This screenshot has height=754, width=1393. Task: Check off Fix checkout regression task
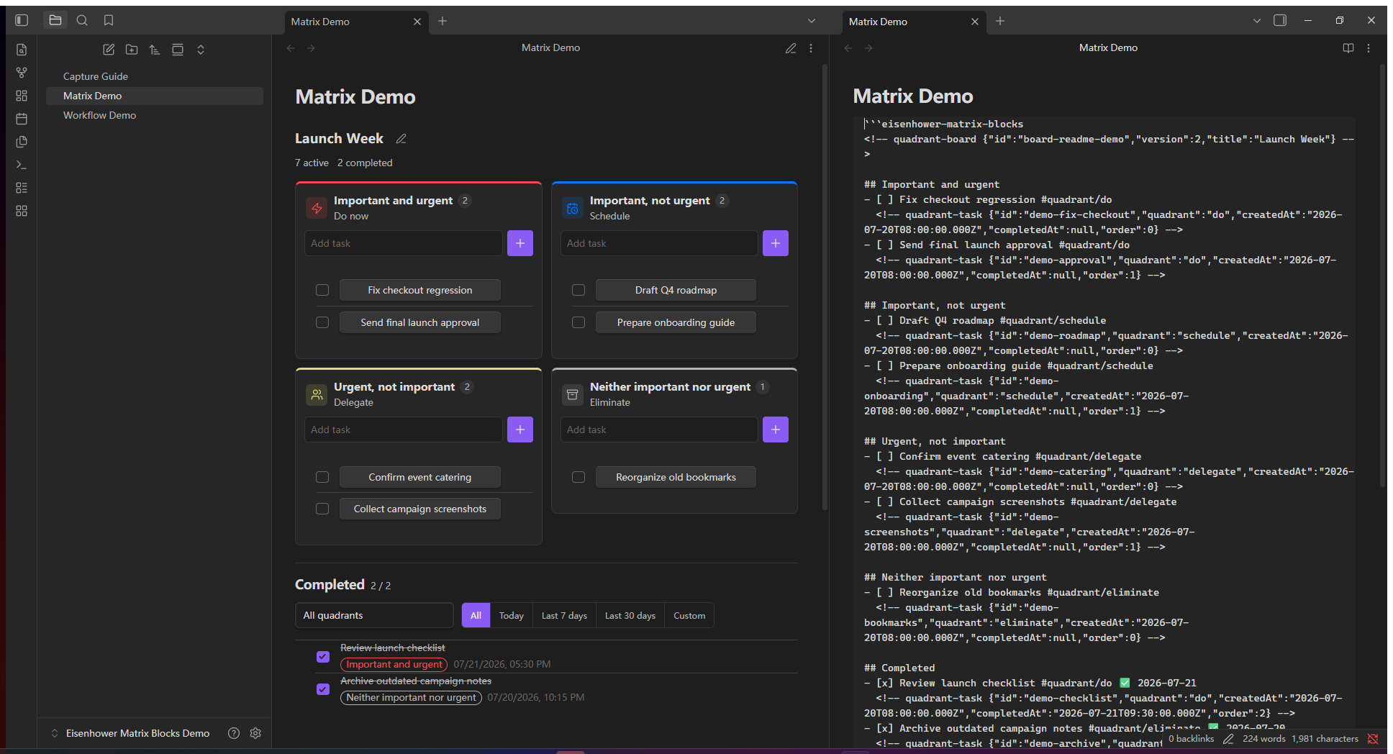tap(322, 290)
